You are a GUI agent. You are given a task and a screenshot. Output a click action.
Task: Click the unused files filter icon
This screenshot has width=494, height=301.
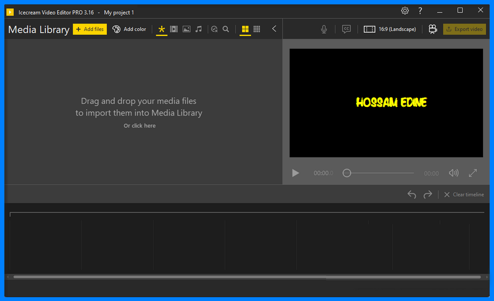pyautogui.click(x=214, y=29)
